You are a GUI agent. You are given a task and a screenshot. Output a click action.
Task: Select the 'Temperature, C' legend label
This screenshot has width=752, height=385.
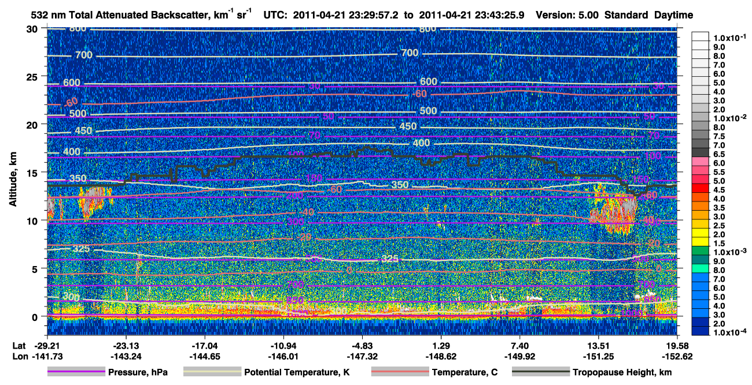click(465, 372)
